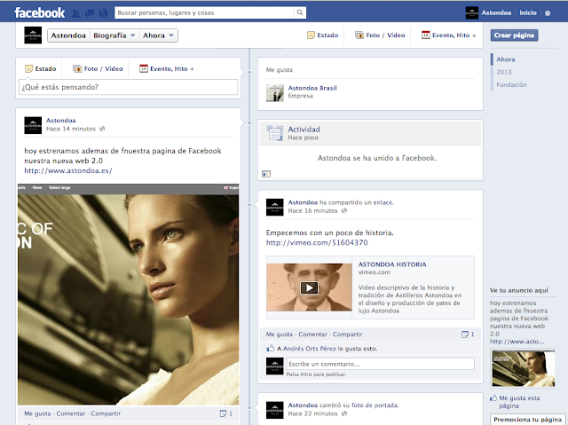568x425 pixels.
Task: Click the Promociona tu página button
Action: coord(527,419)
